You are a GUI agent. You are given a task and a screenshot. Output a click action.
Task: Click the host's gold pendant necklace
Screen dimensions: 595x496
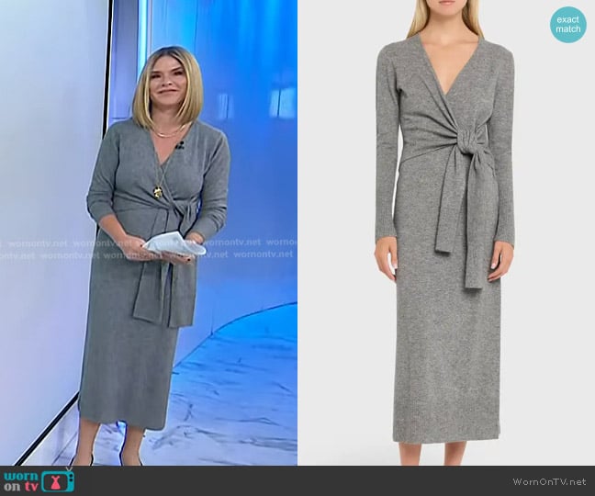click(156, 191)
